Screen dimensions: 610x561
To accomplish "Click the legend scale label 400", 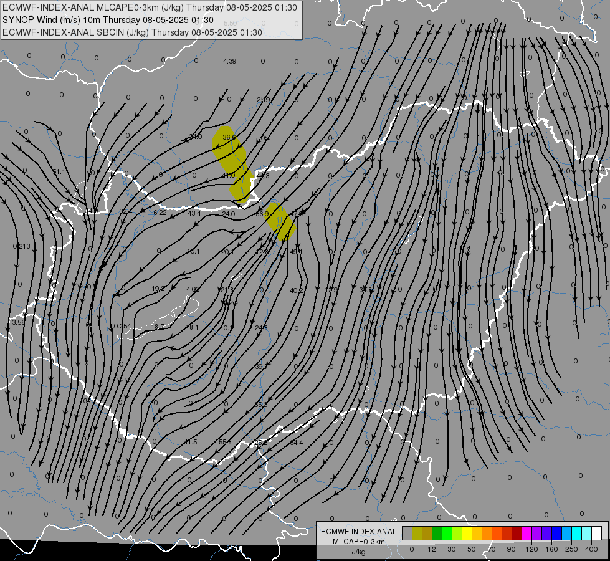I will pos(591,549).
